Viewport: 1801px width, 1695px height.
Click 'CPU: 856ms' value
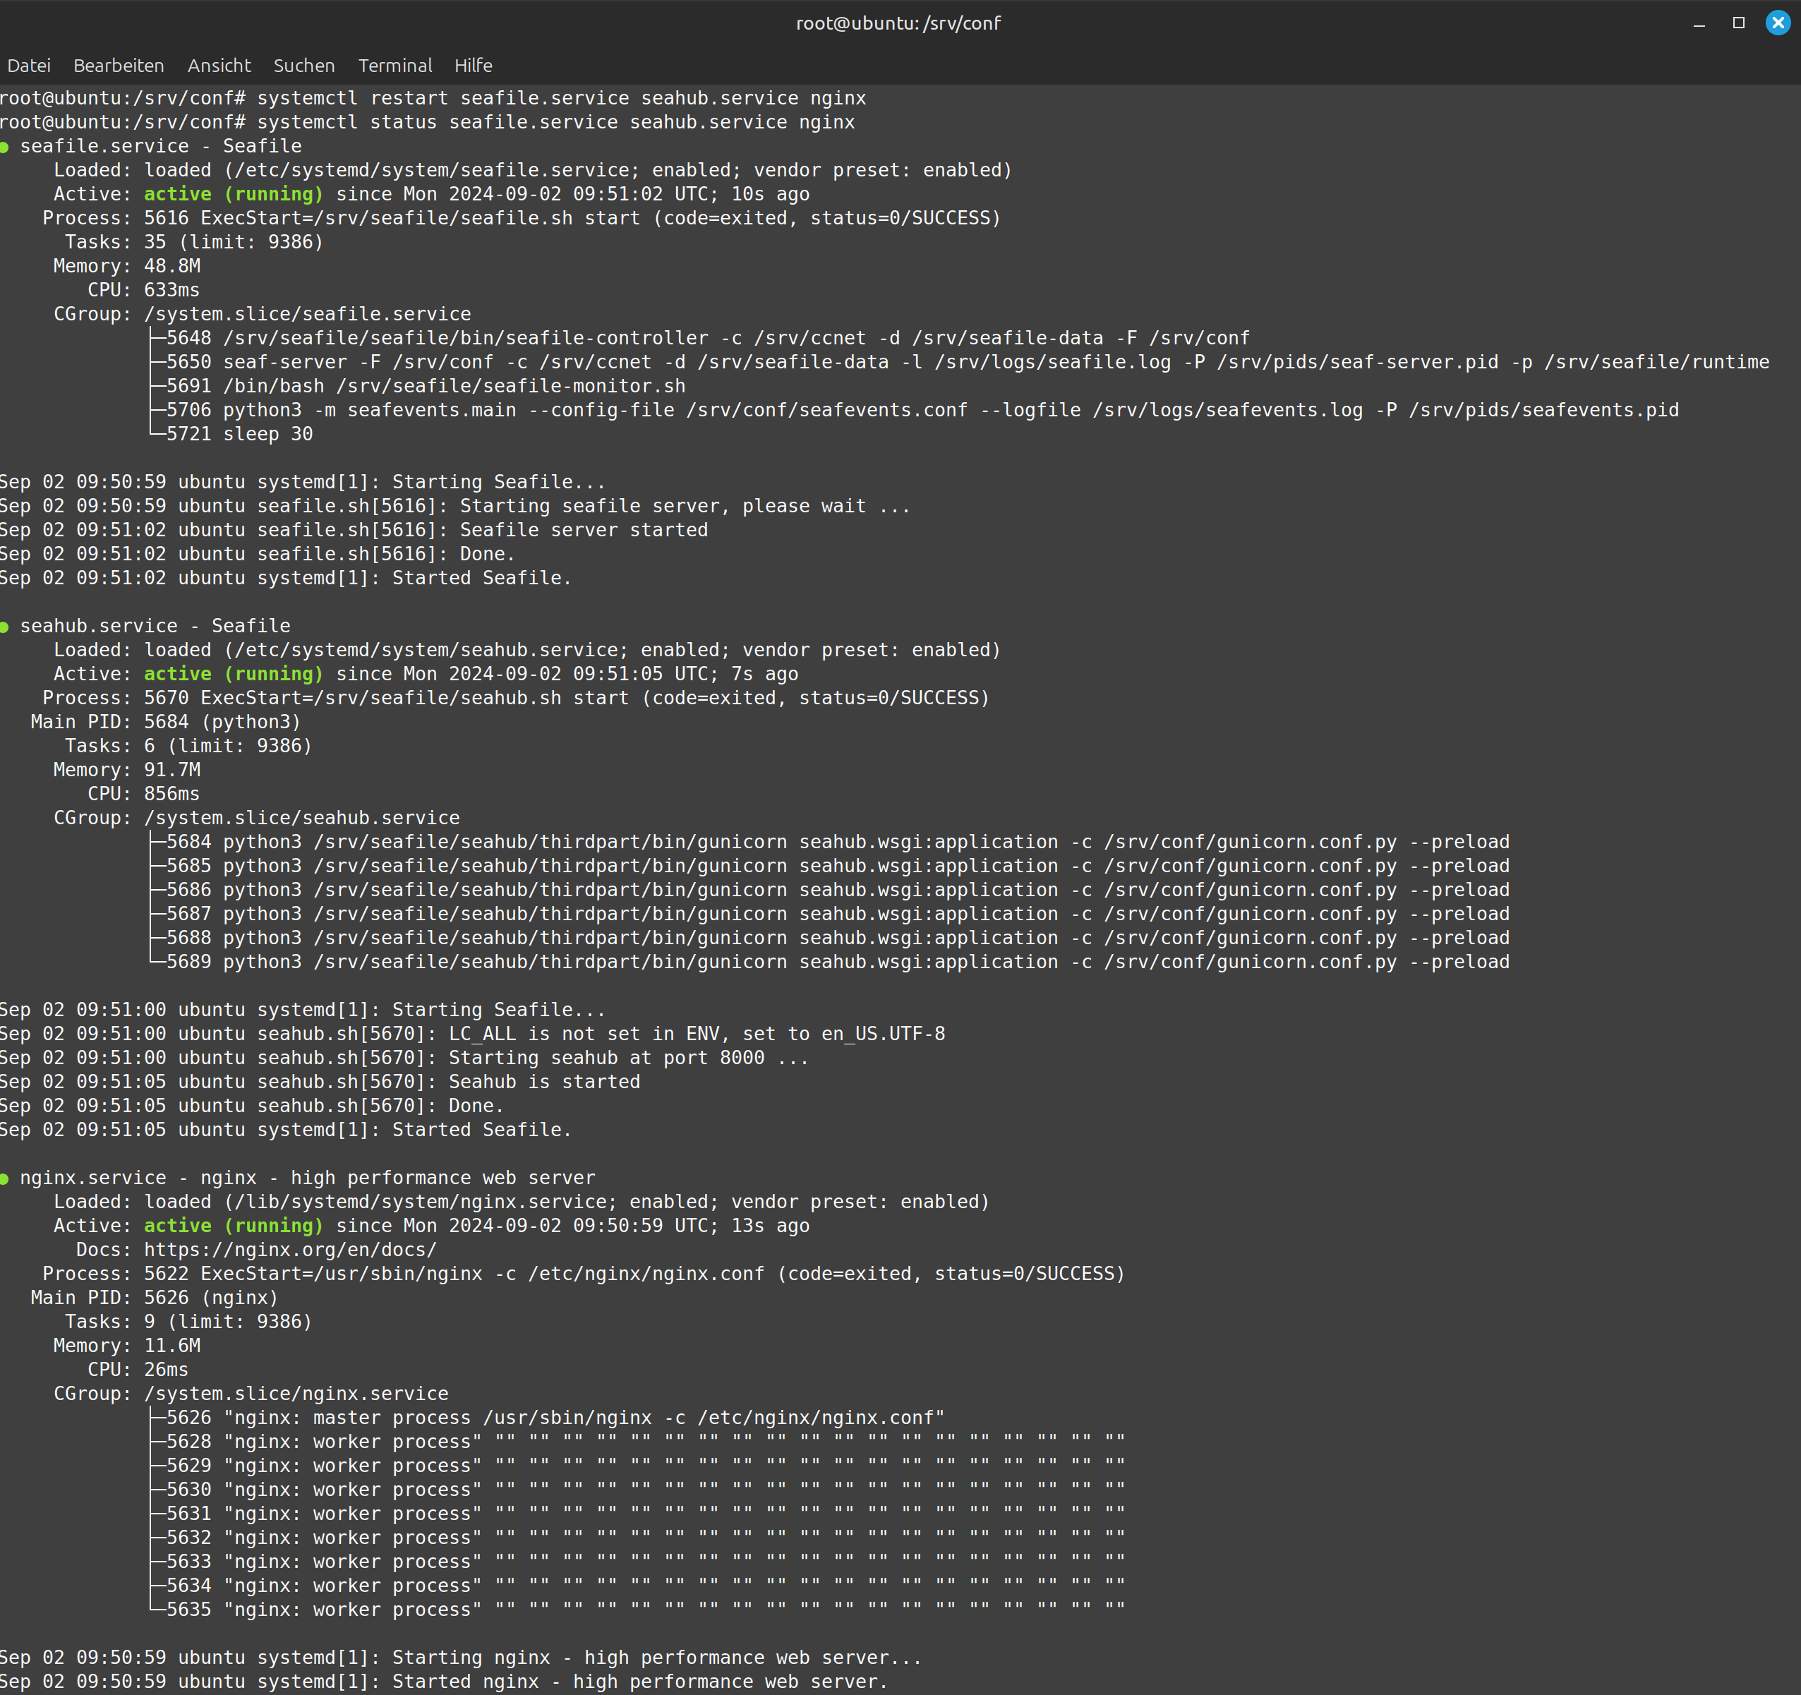[x=172, y=794]
